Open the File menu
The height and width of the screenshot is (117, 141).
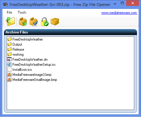9,12
